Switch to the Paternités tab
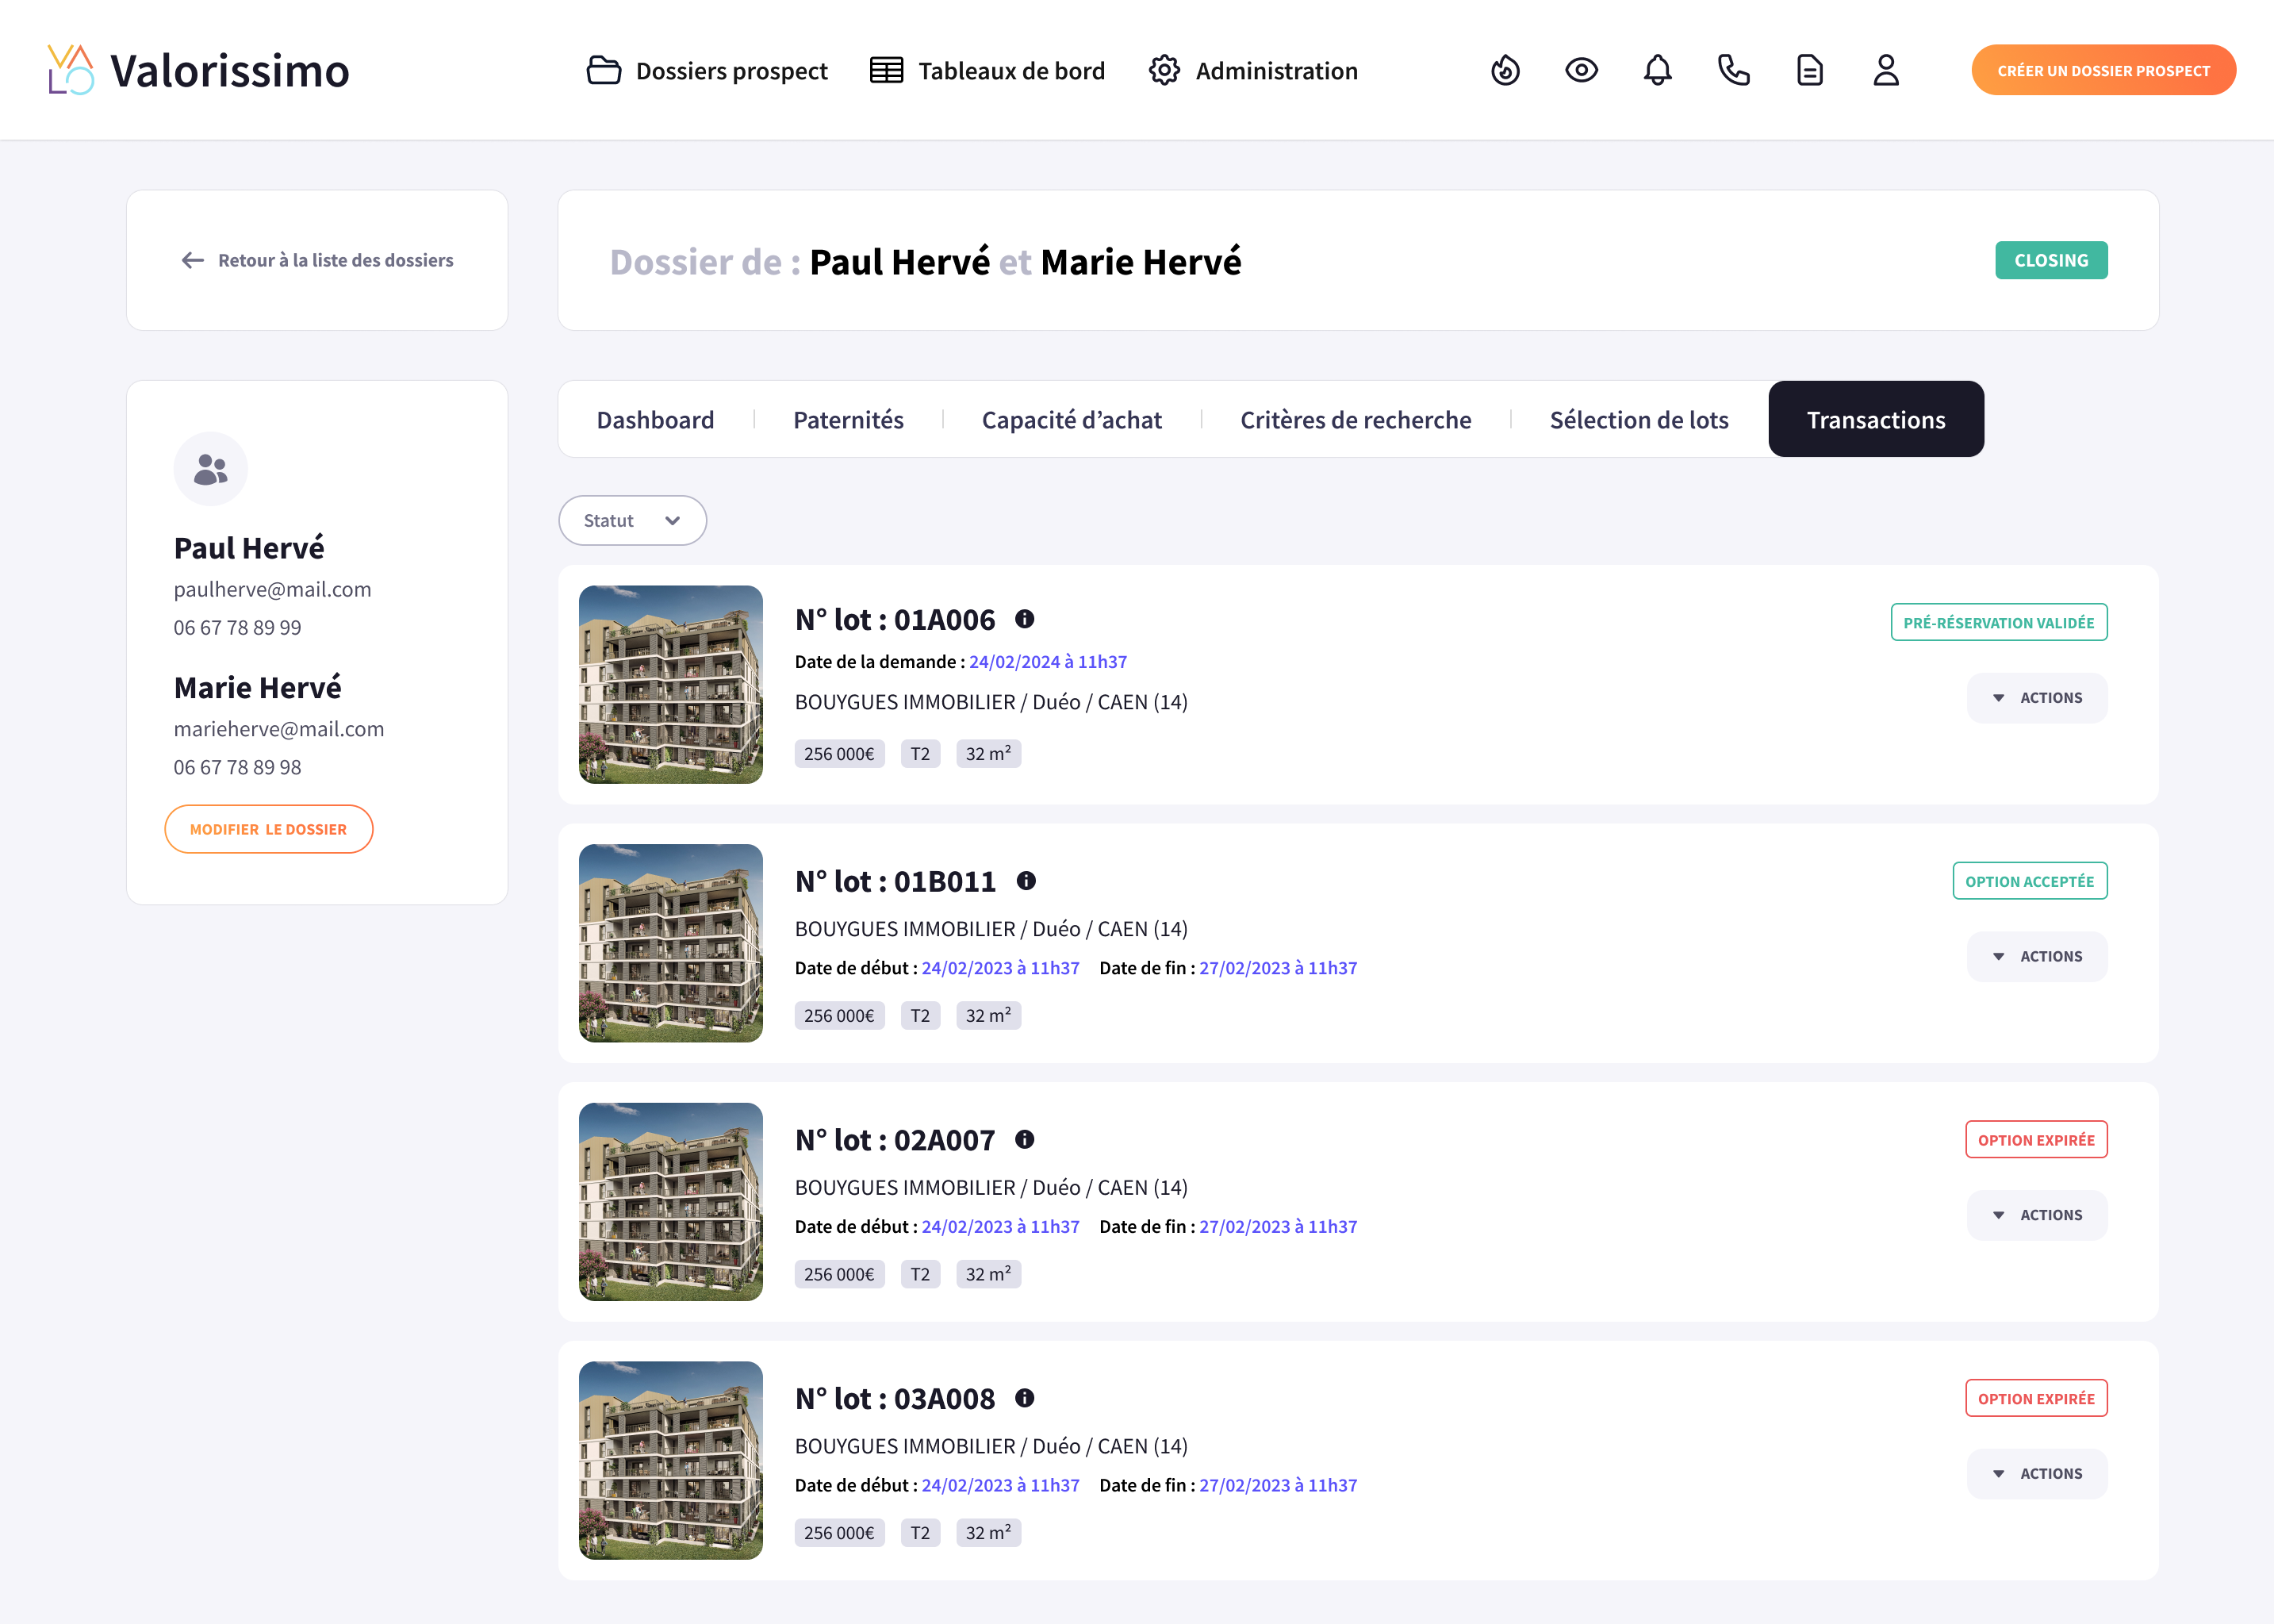 point(848,420)
